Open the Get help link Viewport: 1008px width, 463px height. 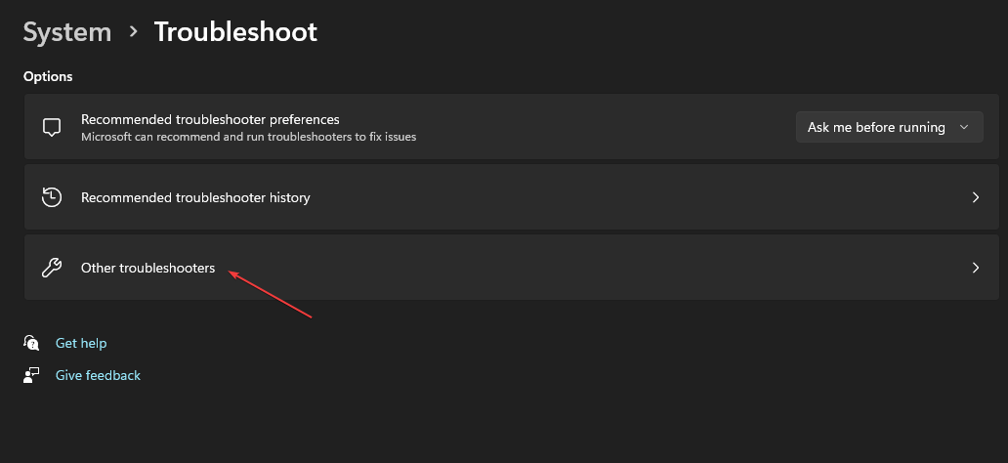(x=81, y=343)
